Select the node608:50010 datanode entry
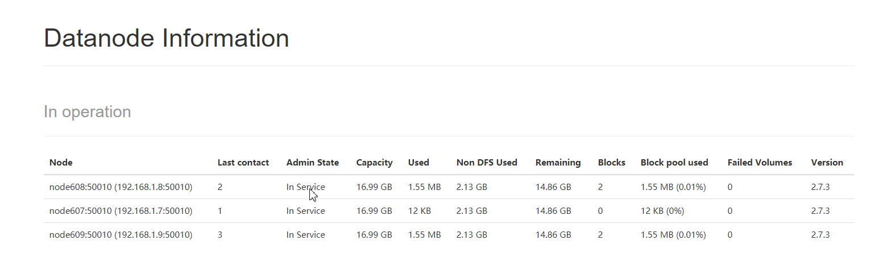The width and height of the screenshot is (887, 277). pos(121,187)
